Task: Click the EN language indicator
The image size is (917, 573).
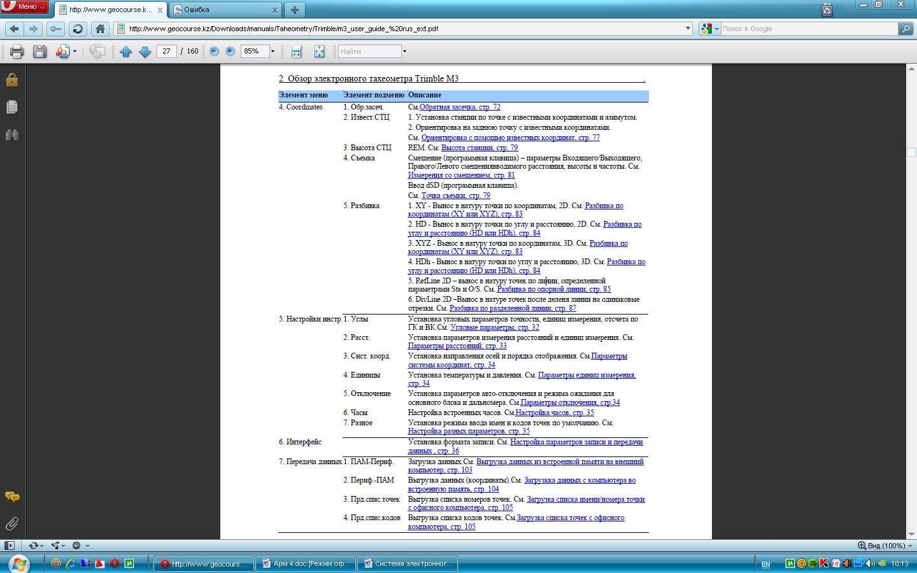Action: click(765, 564)
